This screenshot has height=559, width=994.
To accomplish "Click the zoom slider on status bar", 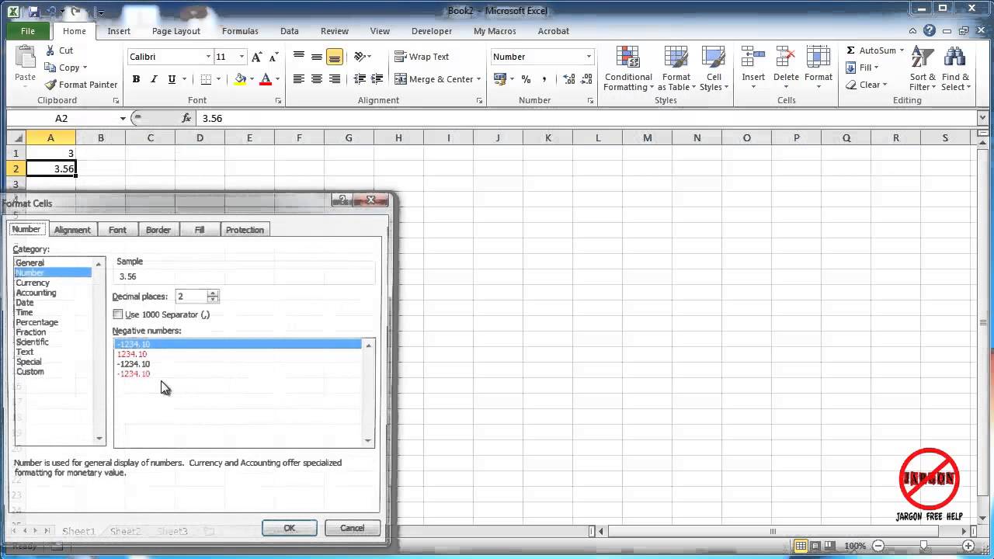I will tap(923, 546).
